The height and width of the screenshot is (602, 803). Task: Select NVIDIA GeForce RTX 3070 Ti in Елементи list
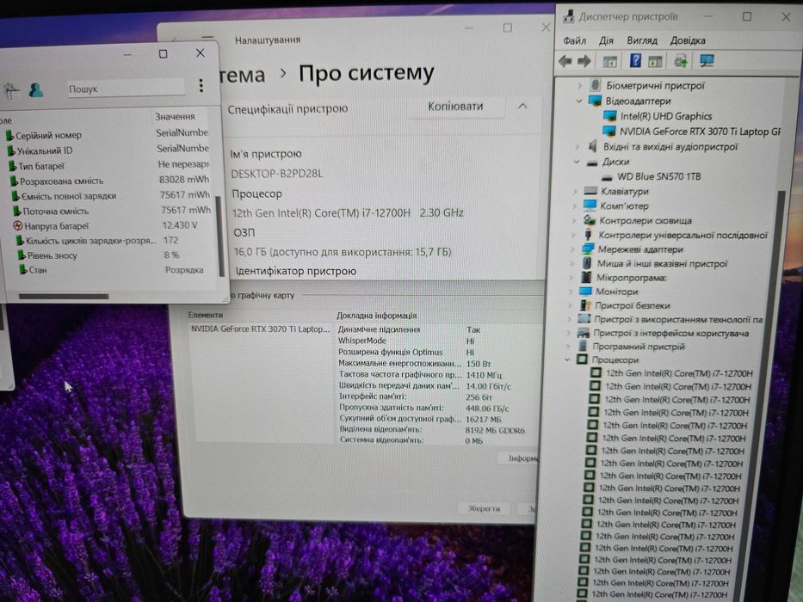[x=260, y=329]
